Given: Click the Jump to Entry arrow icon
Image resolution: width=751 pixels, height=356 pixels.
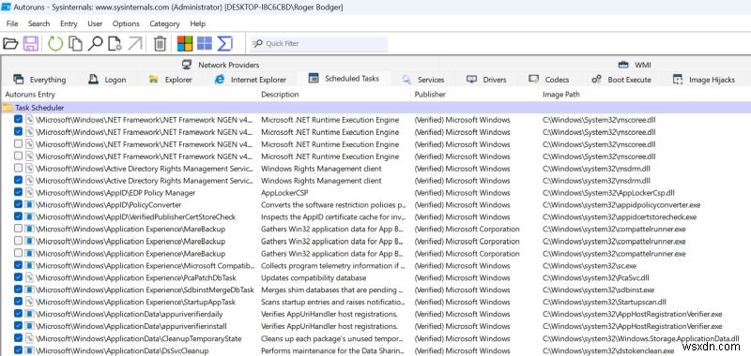Looking at the screenshot, I should coord(135,43).
